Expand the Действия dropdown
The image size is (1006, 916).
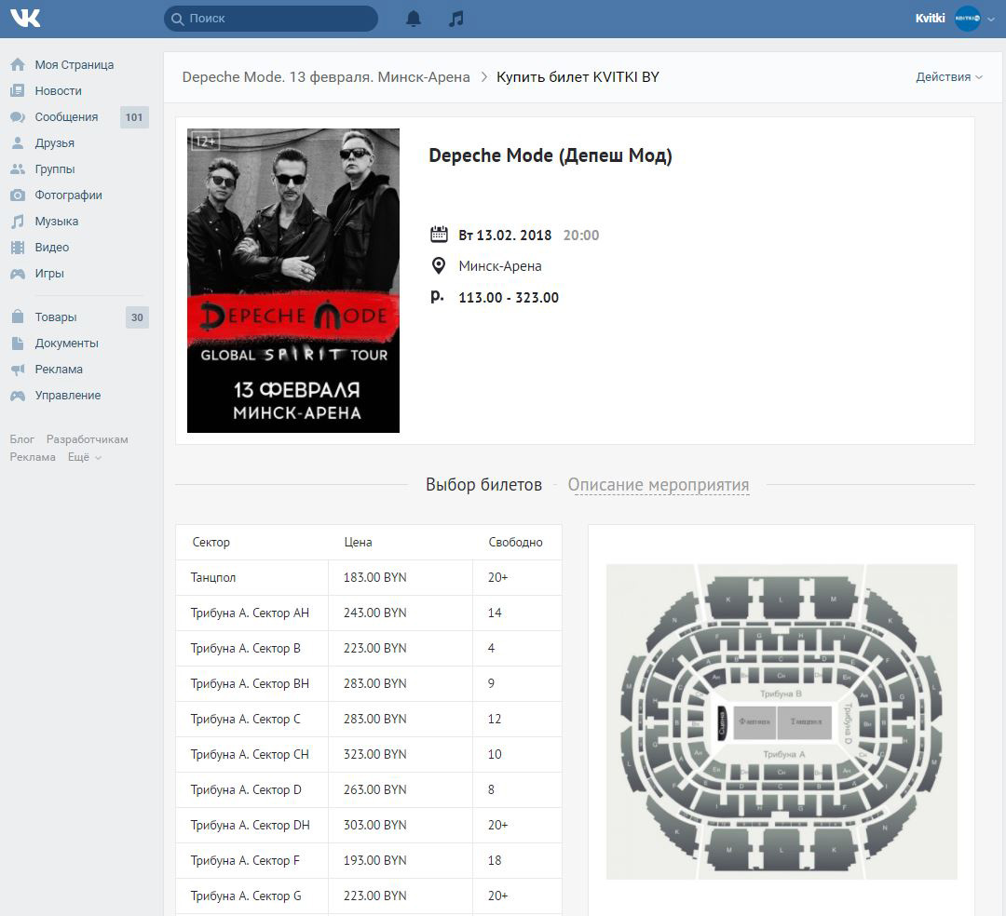tap(949, 77)
